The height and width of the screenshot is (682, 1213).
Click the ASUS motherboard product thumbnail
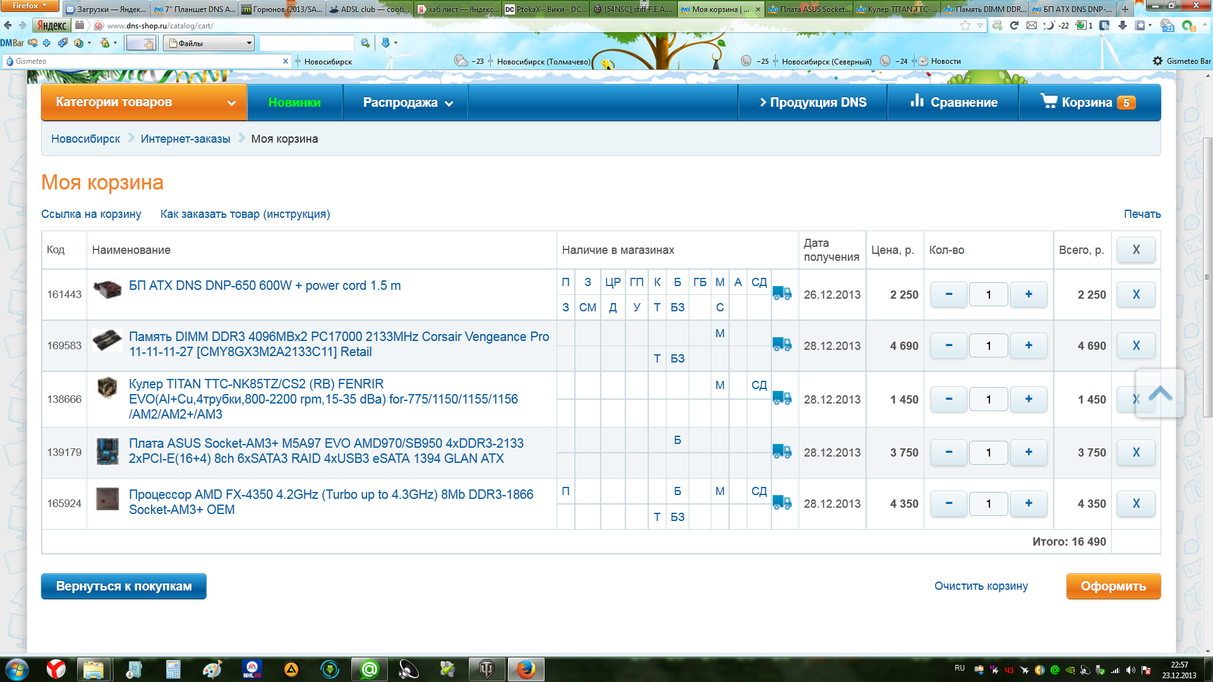pyautogui.click(x=107, y=452)
